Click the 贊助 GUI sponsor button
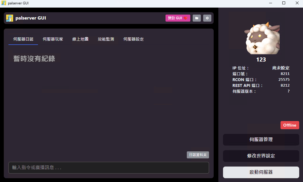 pos(178,18)
